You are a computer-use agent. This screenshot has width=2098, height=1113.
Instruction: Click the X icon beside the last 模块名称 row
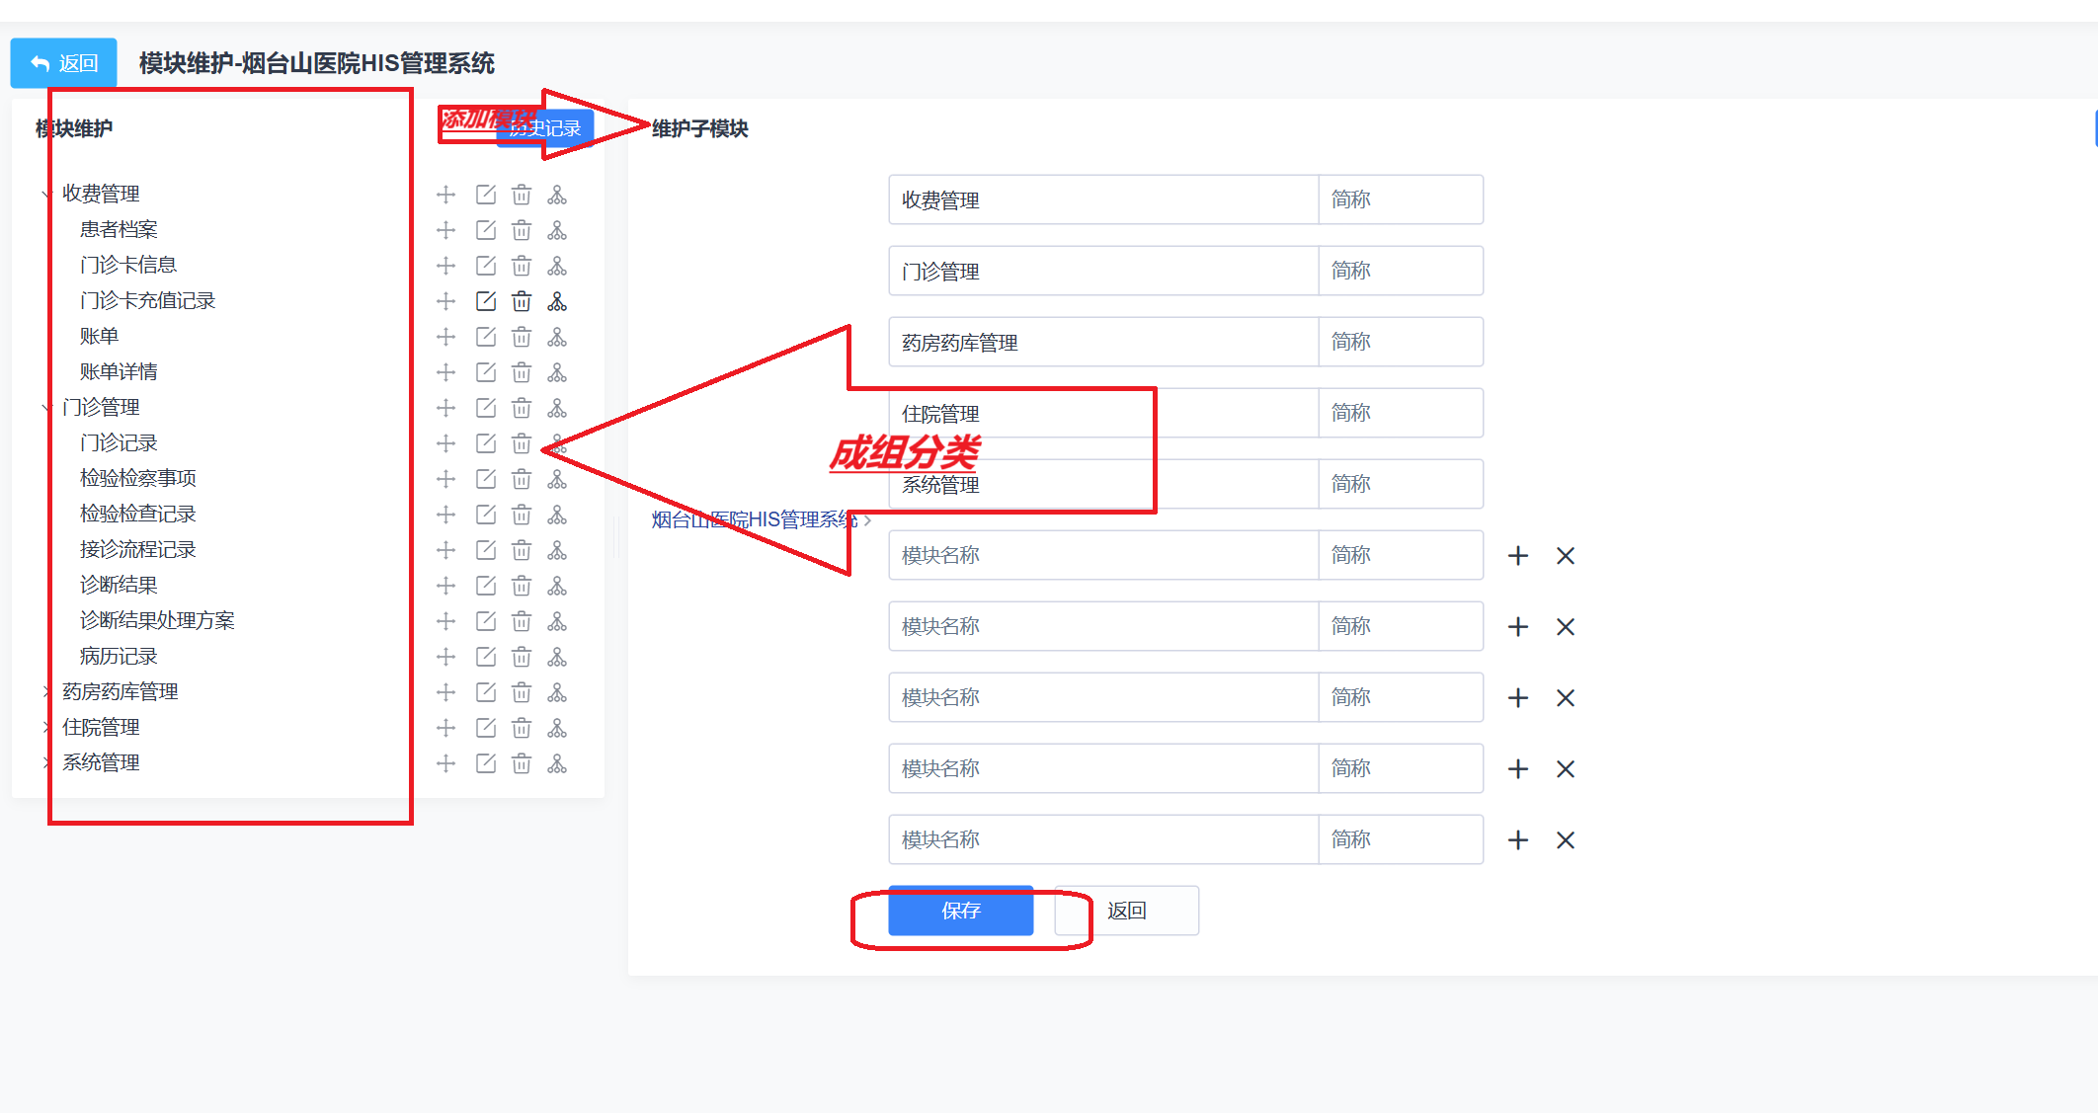(1565, 839)
